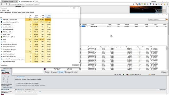The height and width of the screenshot is (95, 169).
Task: Switch to App history tab
Action: pos(14,12)
